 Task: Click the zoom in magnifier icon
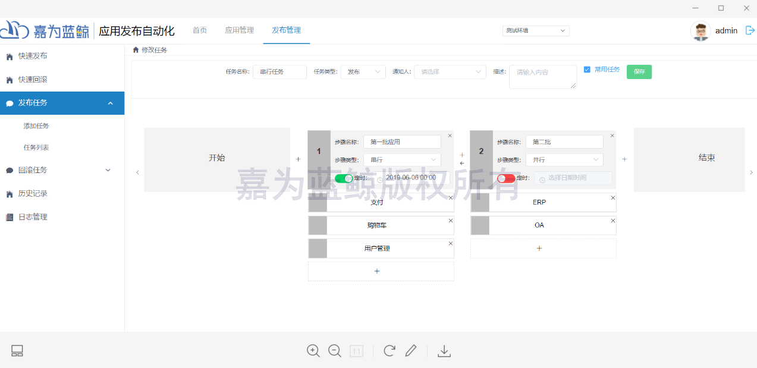[x=313, y=351]
